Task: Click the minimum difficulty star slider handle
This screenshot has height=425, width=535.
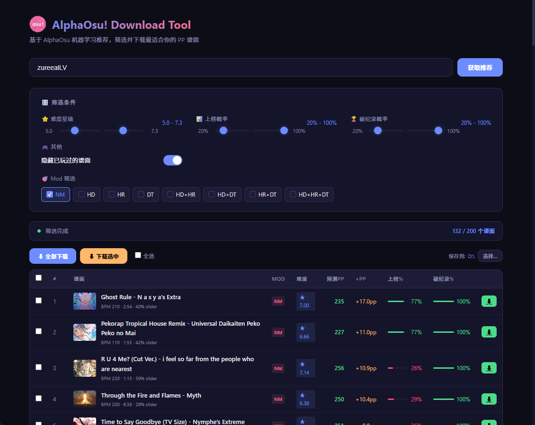Action: pyautogui.click(x=75, y=130)
